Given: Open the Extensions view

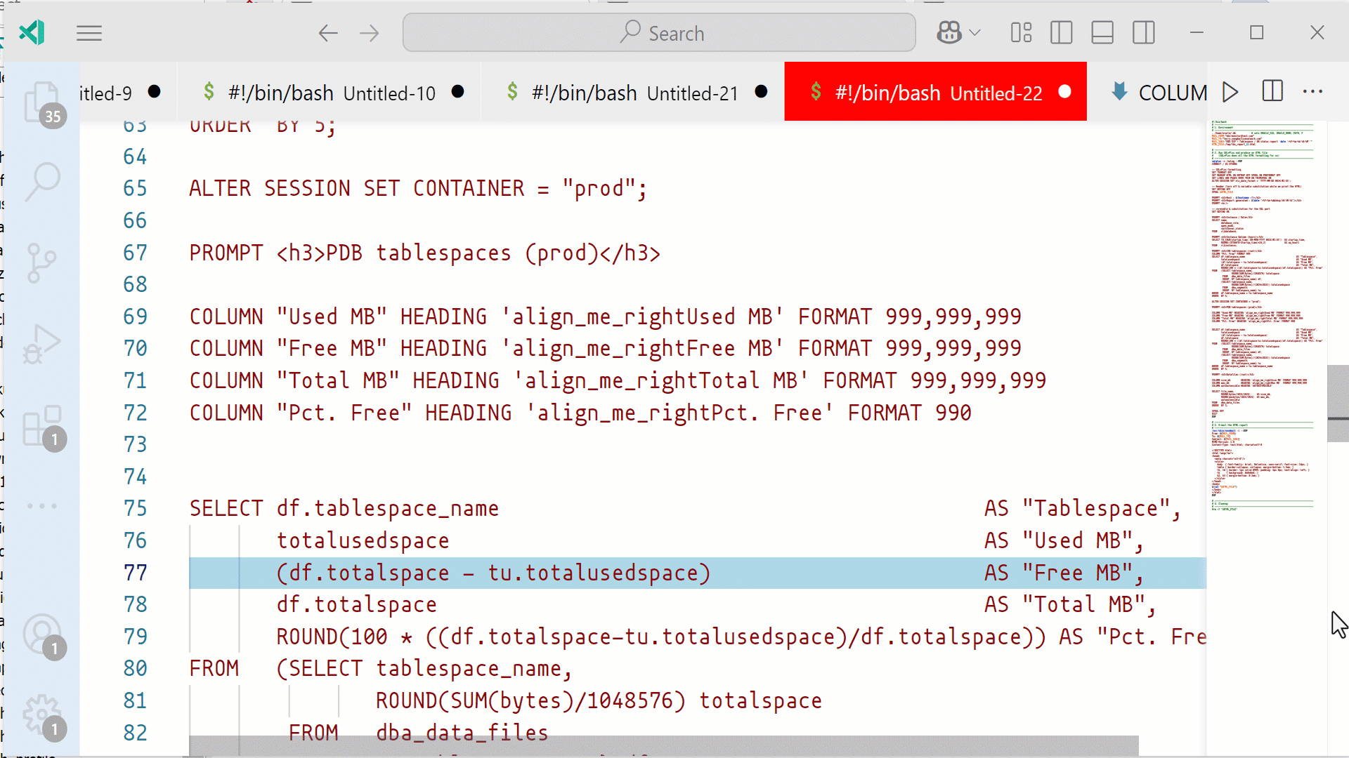Looking at the screenshot, I should [x=42, y=425].
